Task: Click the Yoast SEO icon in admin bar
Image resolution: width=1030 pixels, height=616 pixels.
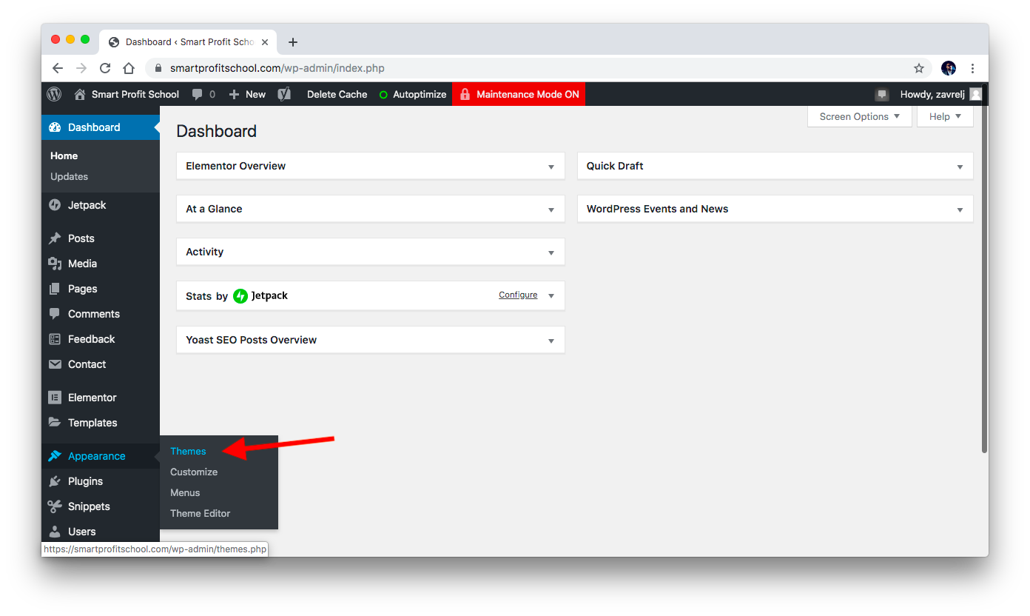Action: click(x=284, y=94)
